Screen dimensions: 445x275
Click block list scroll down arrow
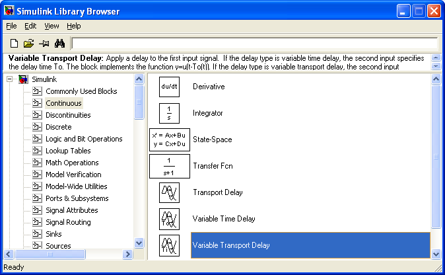tap(436, 255)
